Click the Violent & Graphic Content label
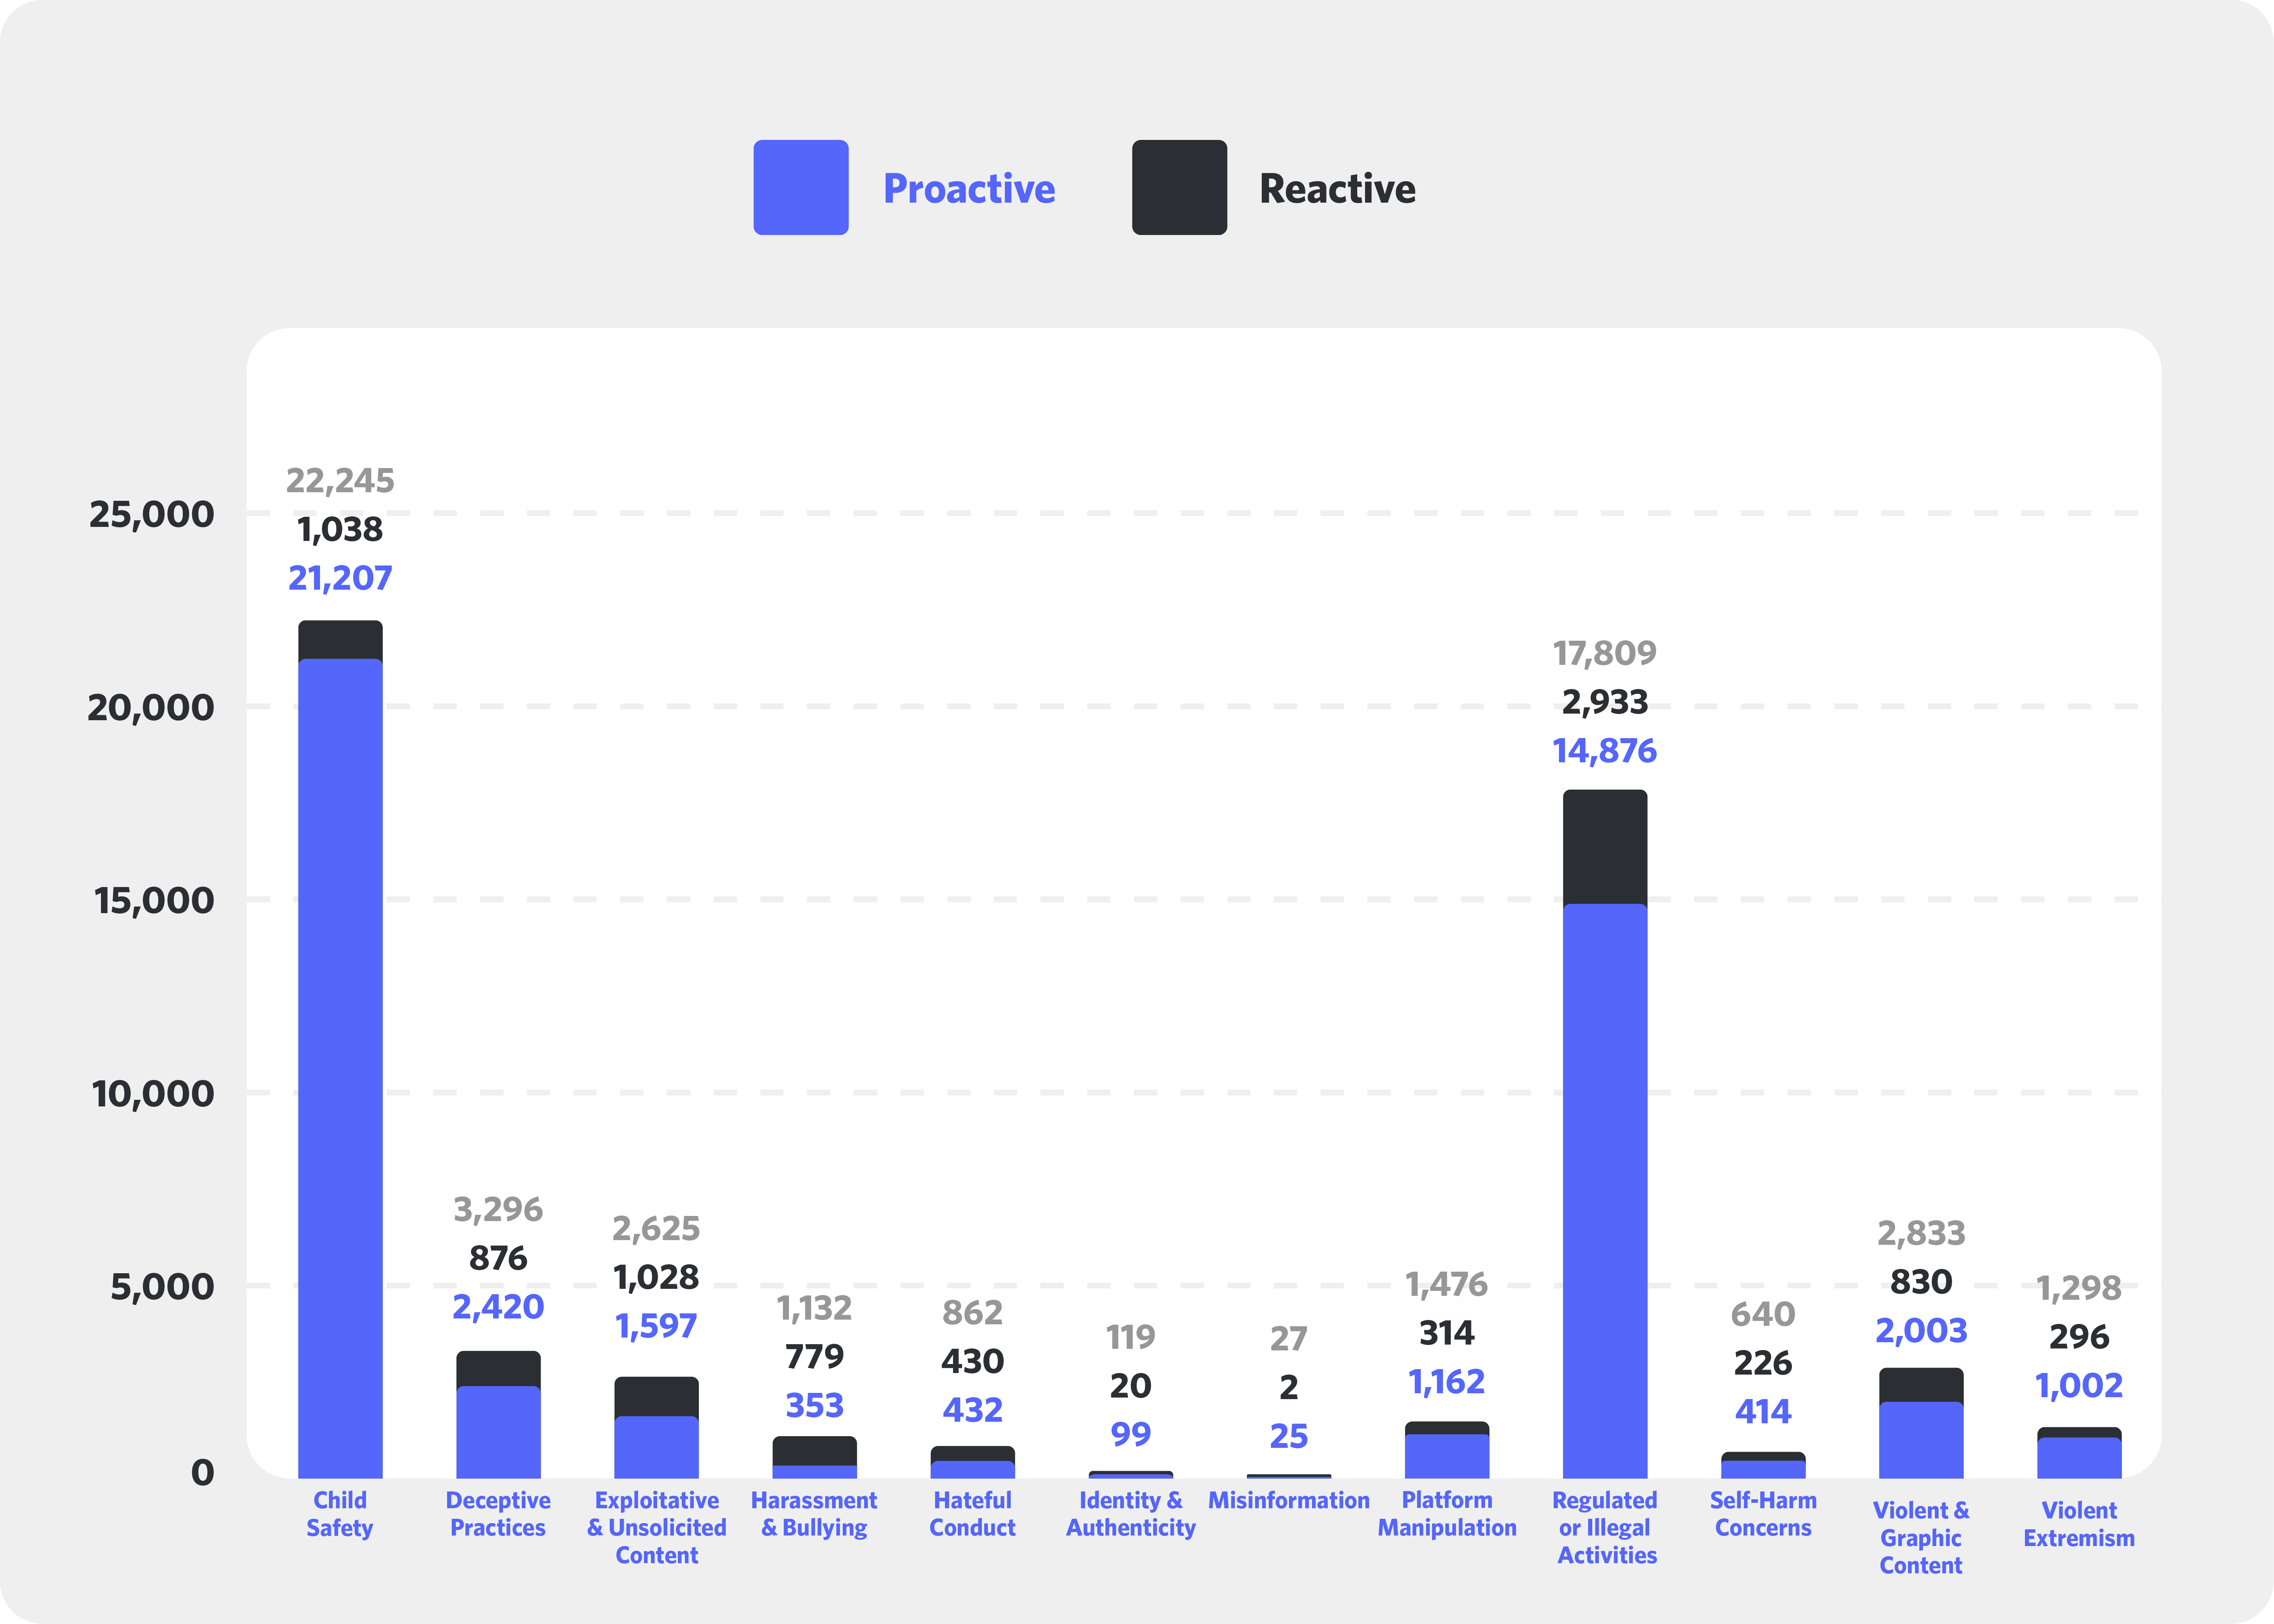This screenshot has width=2274, height=1624. 1920,1537
